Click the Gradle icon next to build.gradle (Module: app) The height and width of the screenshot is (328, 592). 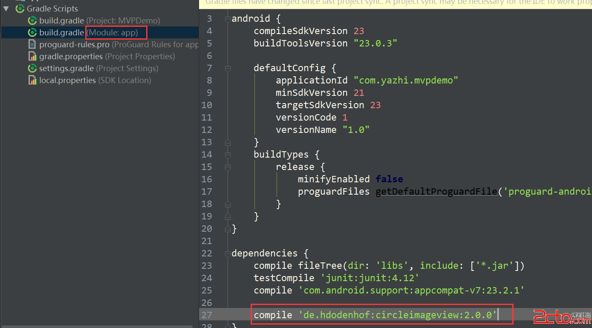point(32,32)
